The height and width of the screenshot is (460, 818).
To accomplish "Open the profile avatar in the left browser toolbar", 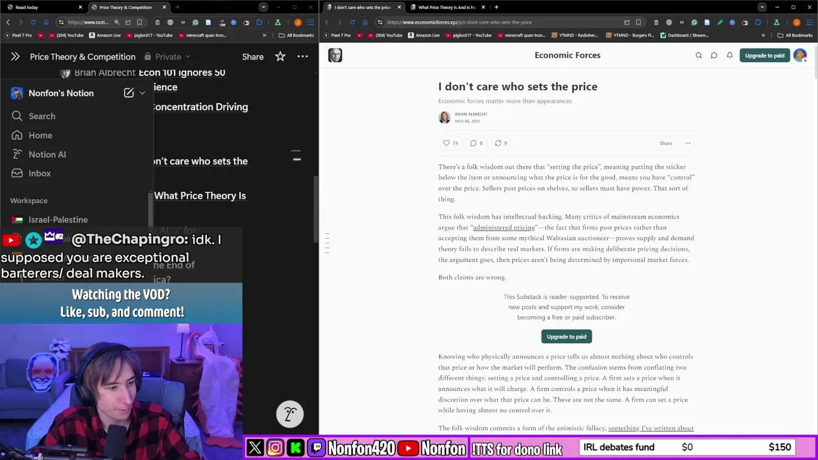I will click(x=298, y=22).
